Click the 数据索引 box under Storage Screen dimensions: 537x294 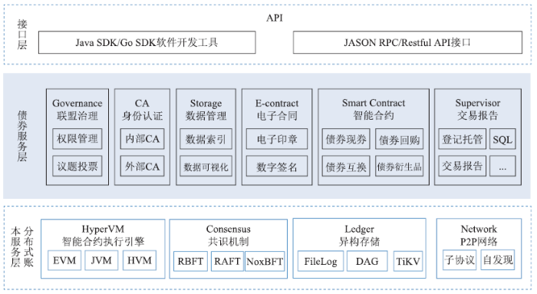tap(206, 139)
